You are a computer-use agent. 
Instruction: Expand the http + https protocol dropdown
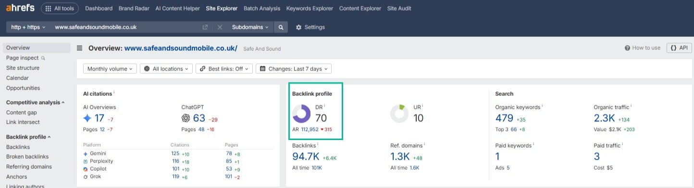[x=28, y=27]
